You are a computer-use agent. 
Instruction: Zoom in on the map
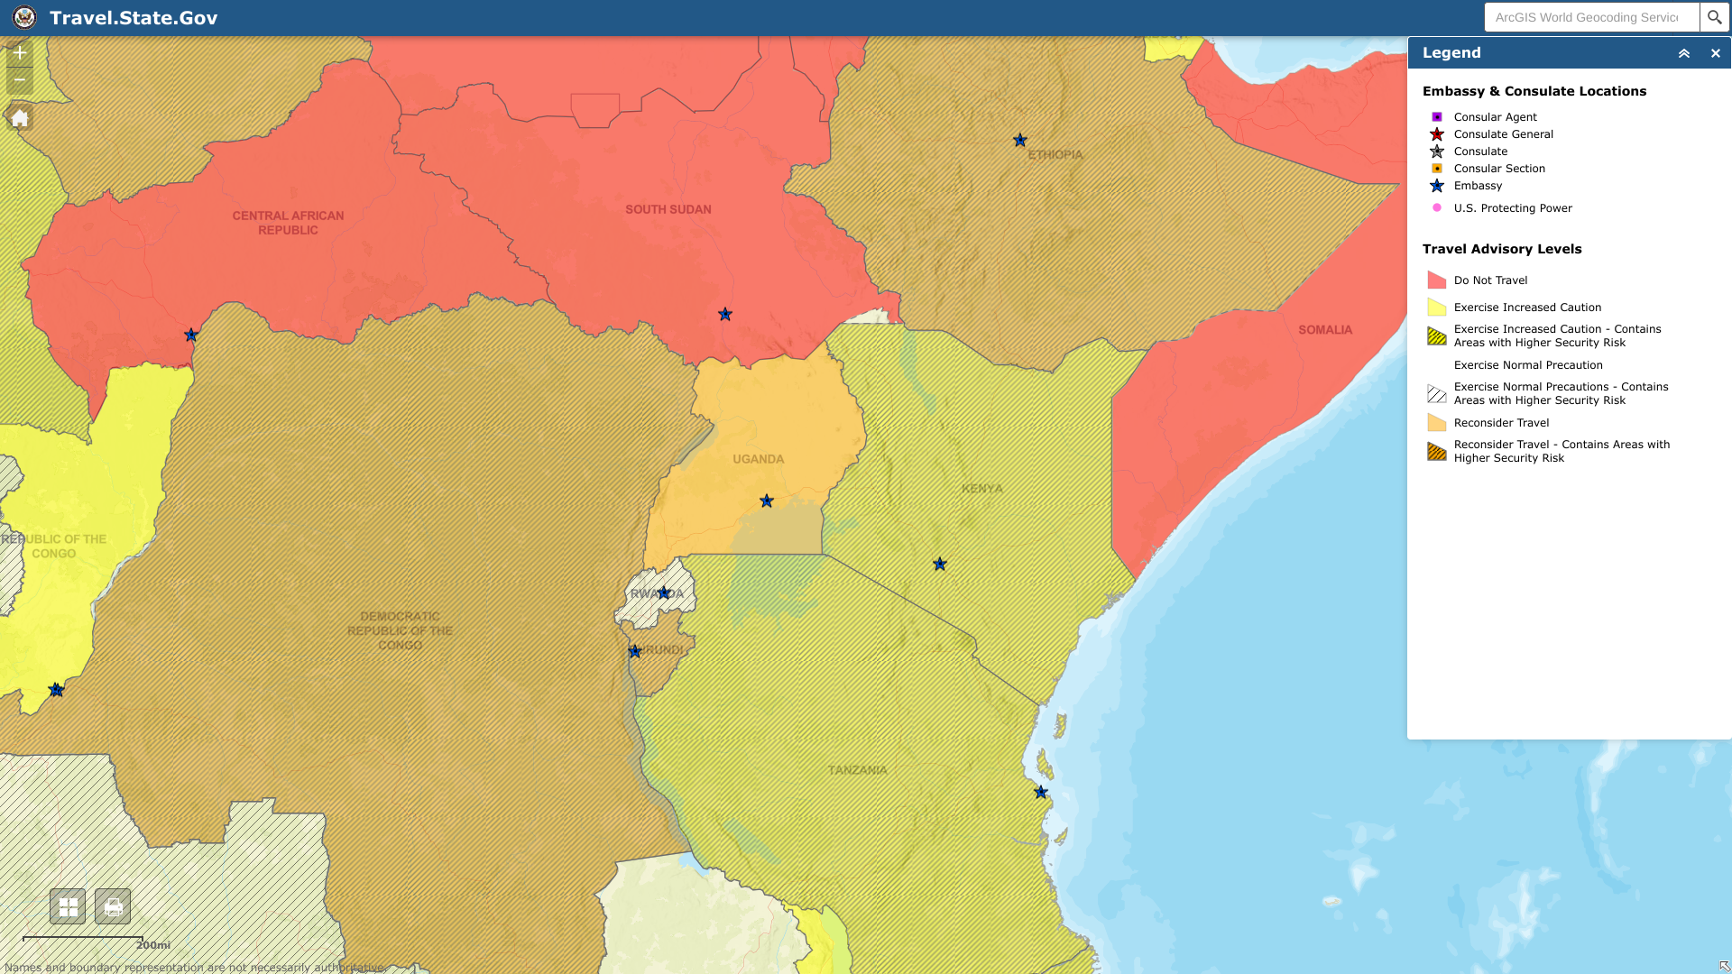pyautogui.click(x=19, y=53)
